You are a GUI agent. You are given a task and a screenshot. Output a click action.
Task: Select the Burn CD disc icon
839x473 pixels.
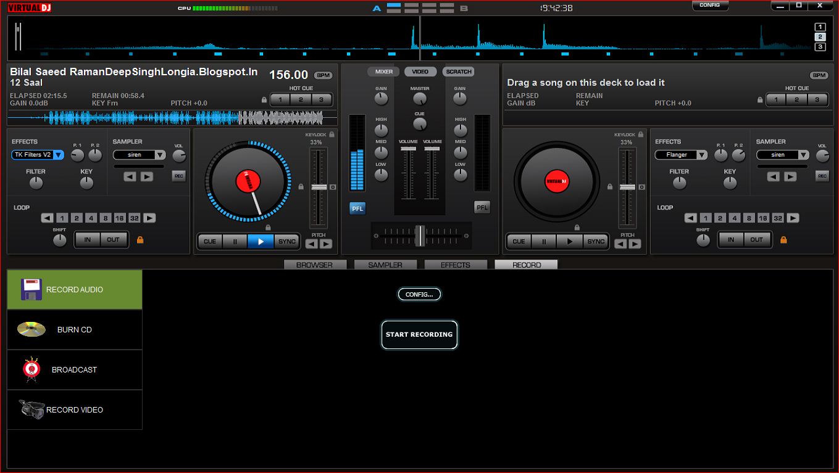[x=31, y=329]
